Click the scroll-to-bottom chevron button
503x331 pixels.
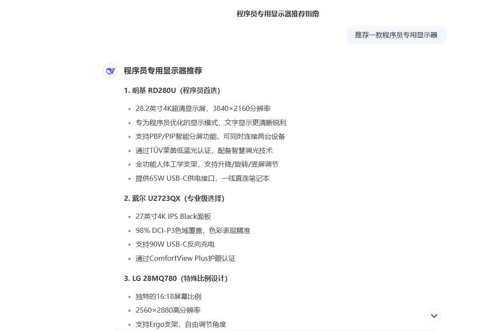[x=434, y=316]
